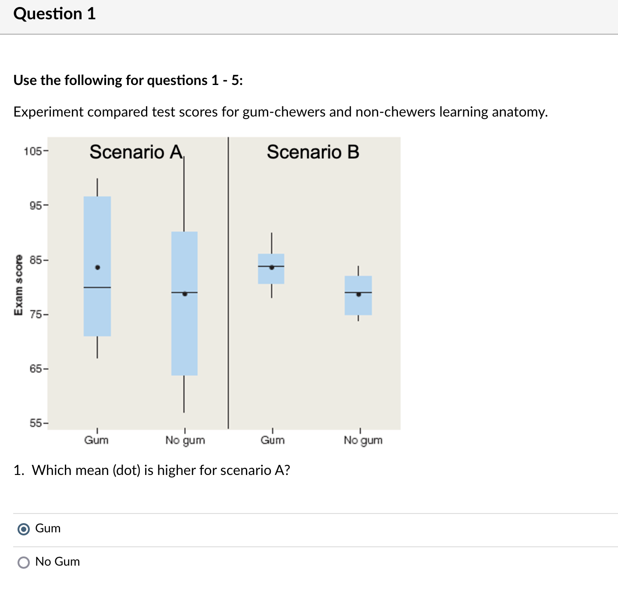Click the mean dot of Scenario A No gum
Viewport: 618px width, 595px height.
pos(185,294)
